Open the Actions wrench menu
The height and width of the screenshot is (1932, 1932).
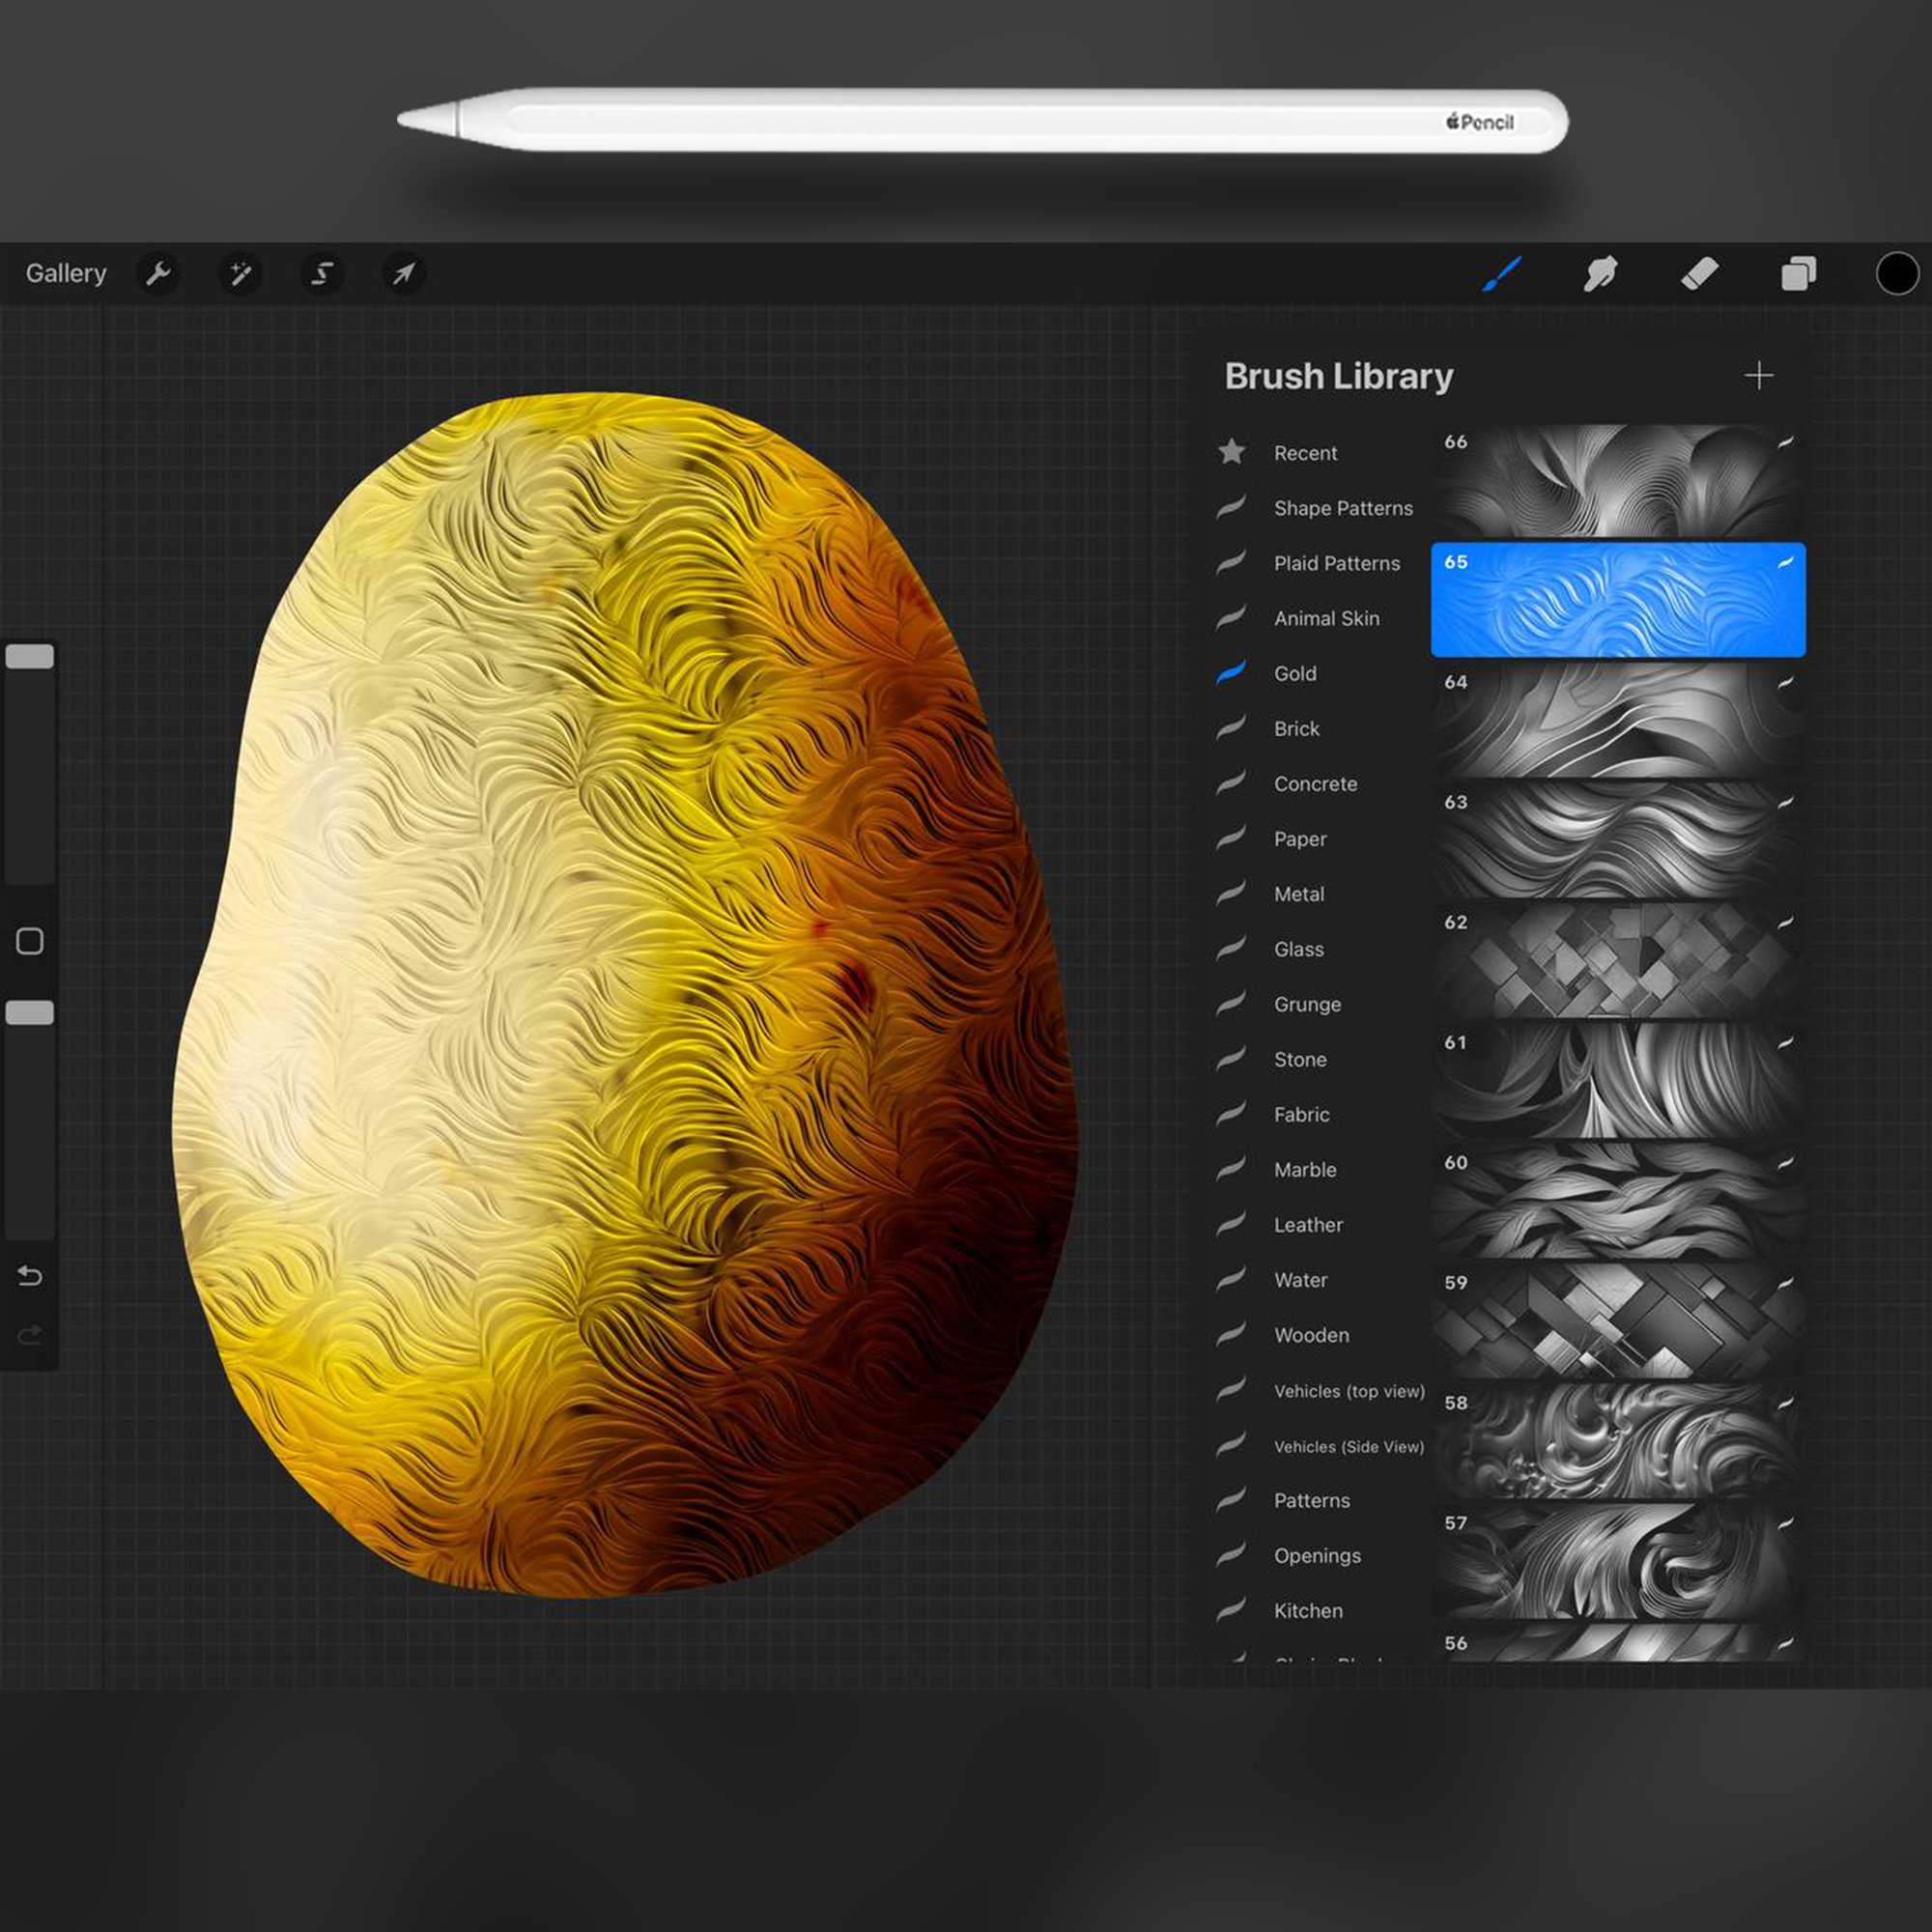(158, 273)
